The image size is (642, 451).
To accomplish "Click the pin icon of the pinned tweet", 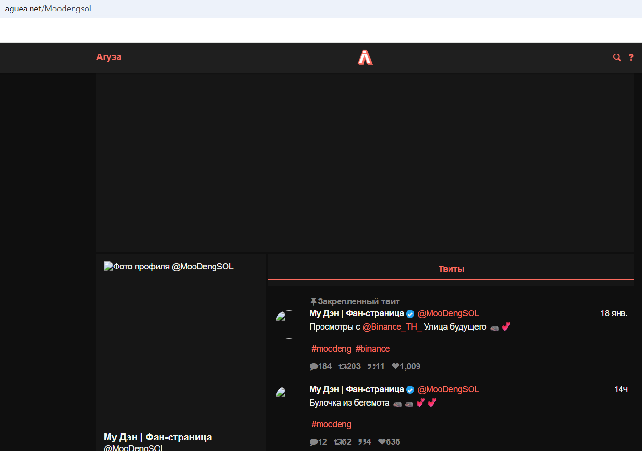I will [313, 301].
